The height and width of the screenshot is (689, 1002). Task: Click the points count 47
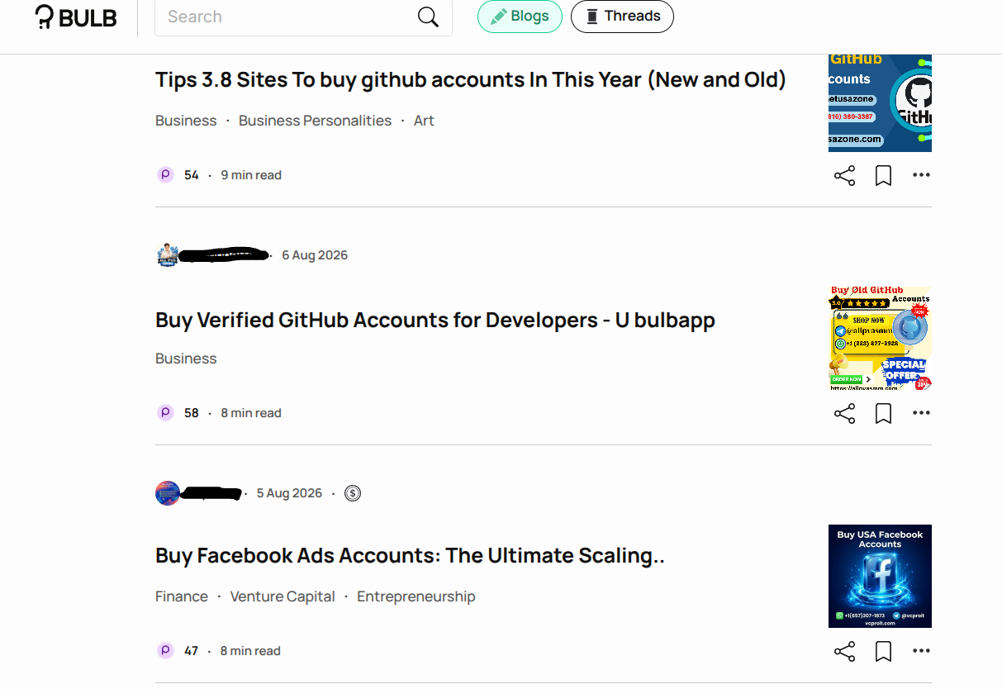click(192, 651)
